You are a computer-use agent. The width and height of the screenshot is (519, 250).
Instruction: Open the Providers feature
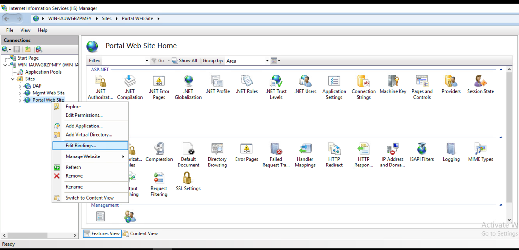point(451,84)
